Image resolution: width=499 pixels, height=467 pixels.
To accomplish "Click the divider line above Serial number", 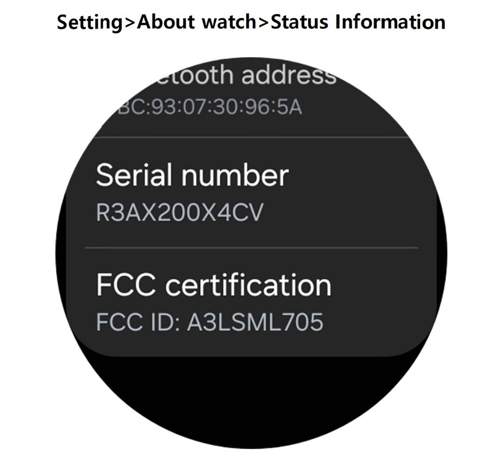I will 253,137.
